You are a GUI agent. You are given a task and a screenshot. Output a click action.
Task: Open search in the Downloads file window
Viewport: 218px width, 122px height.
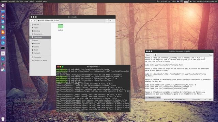106,21
